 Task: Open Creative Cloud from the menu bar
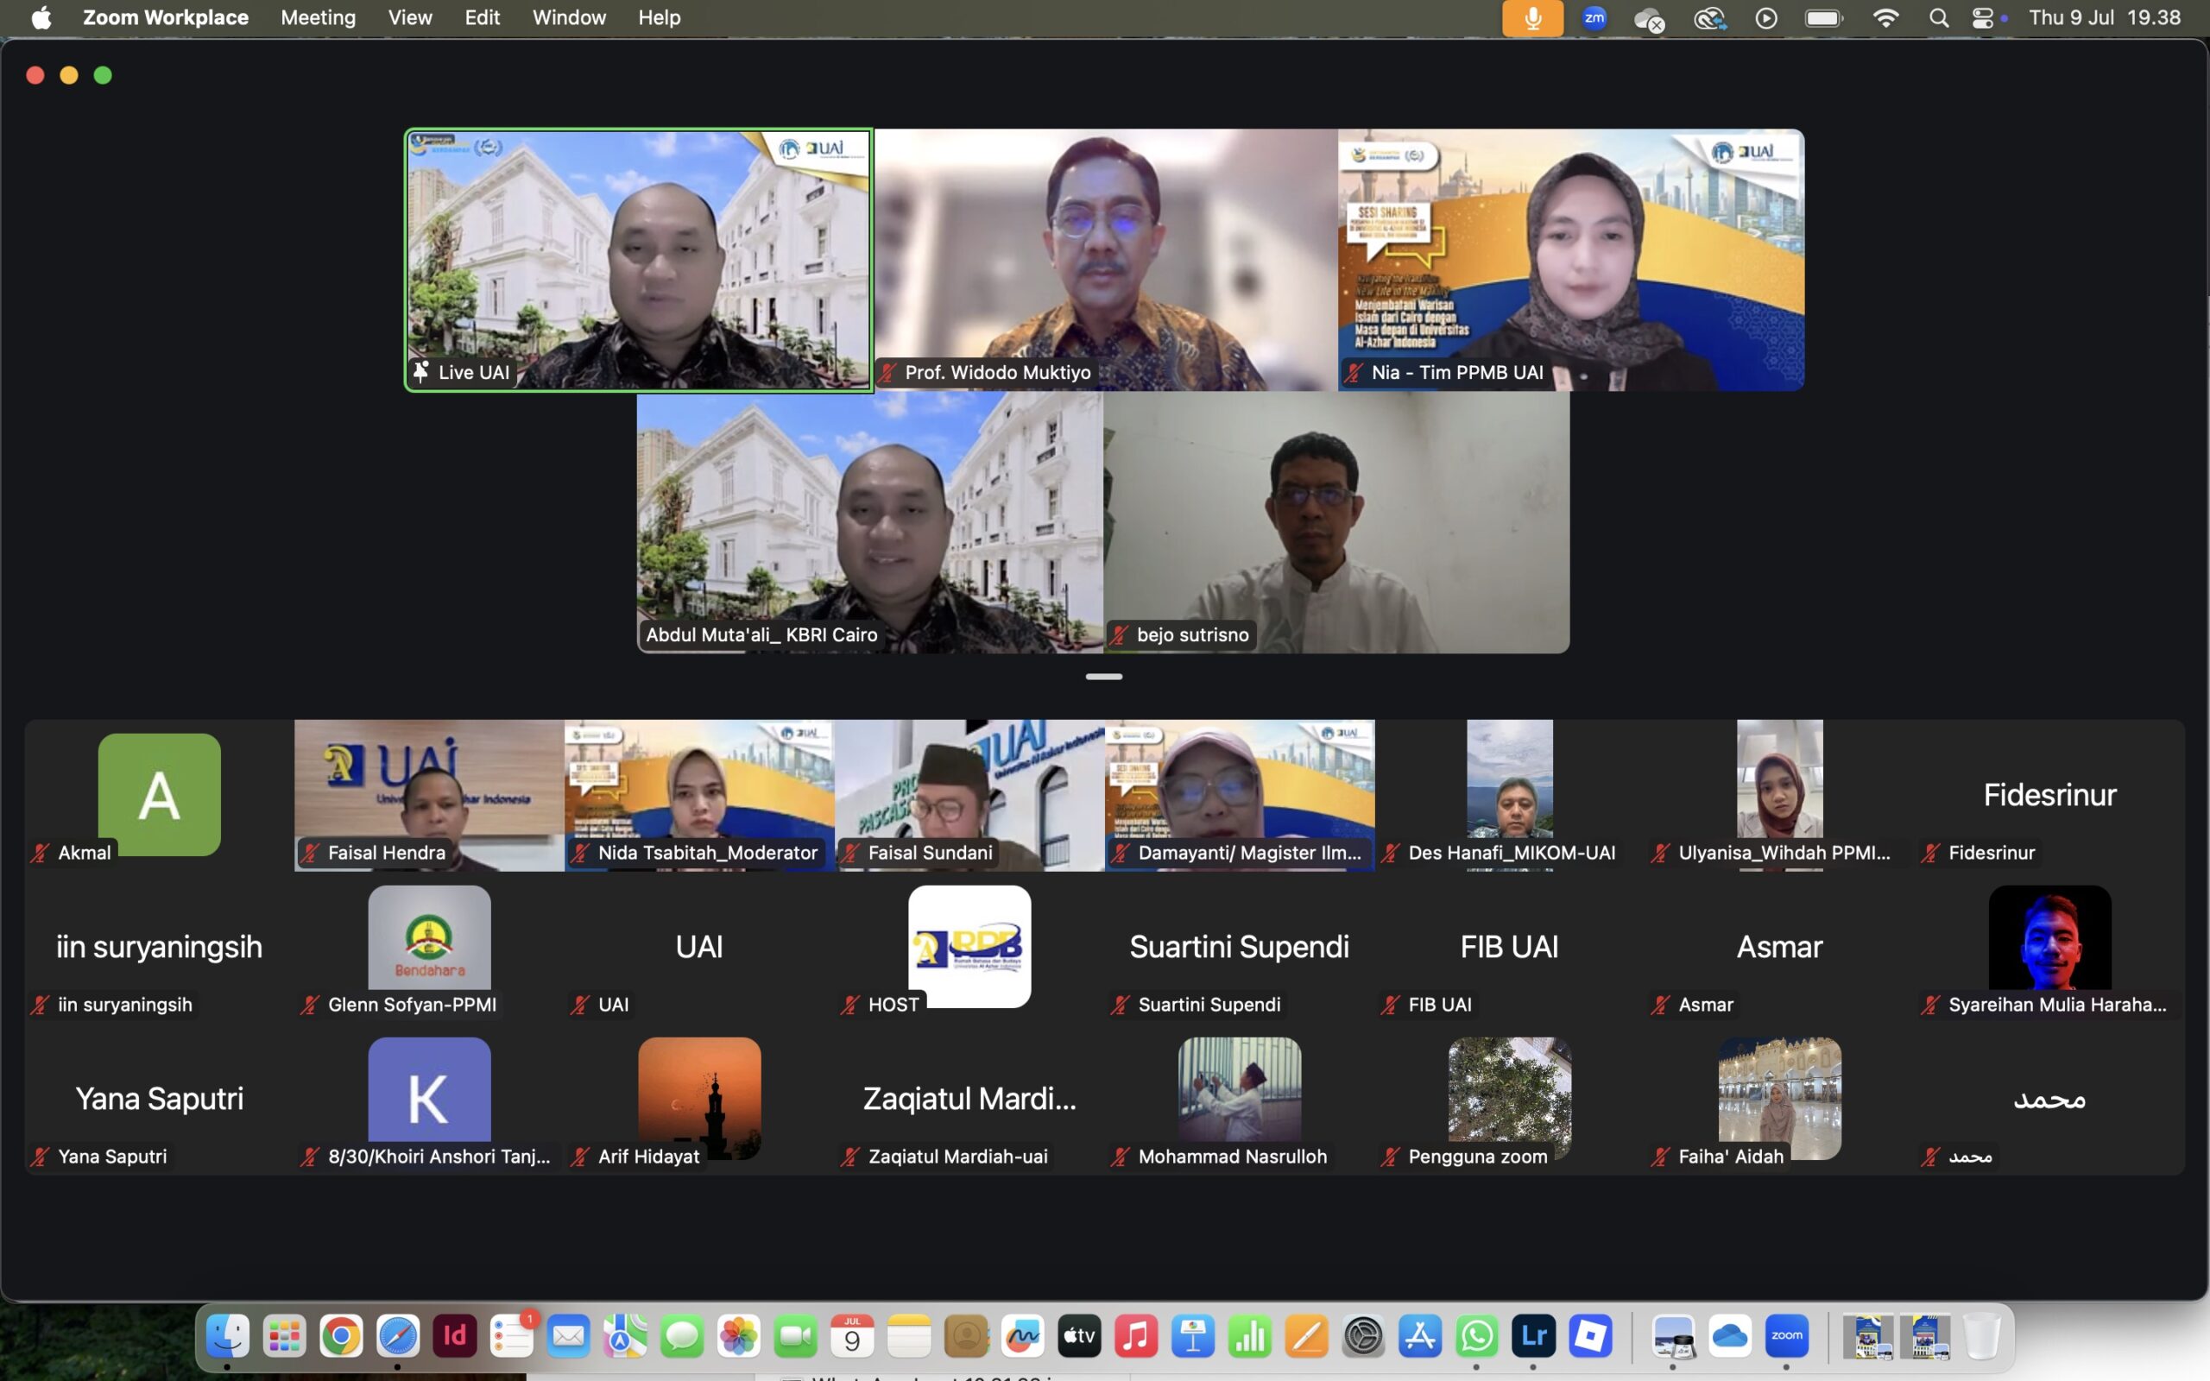click(x=1709, y=18)
